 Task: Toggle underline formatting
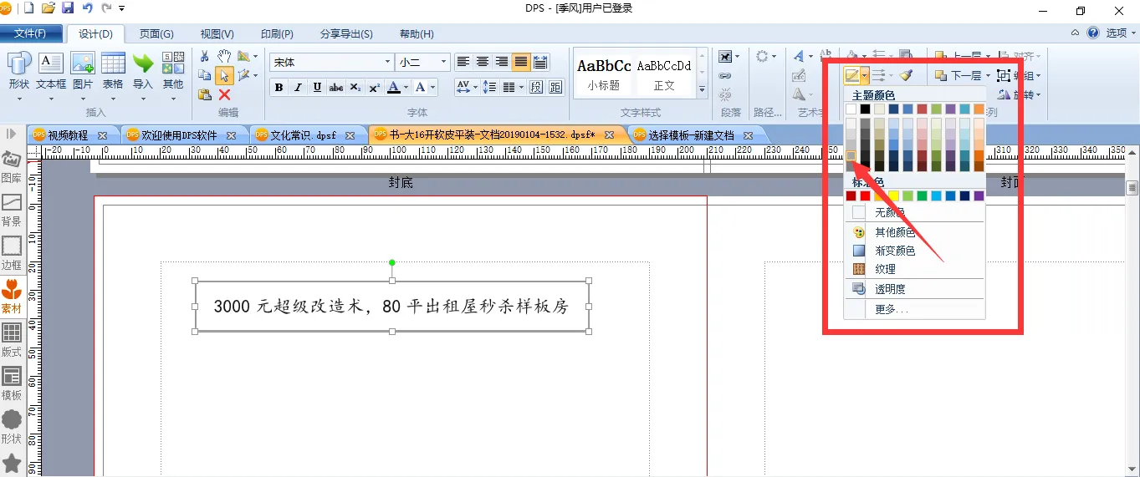coord(317,87)
